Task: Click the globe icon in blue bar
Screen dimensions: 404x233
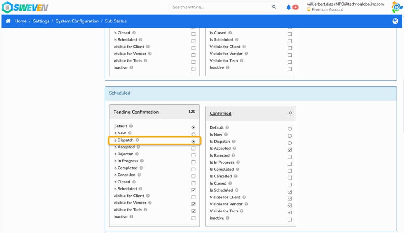Action: click(395, 21)
